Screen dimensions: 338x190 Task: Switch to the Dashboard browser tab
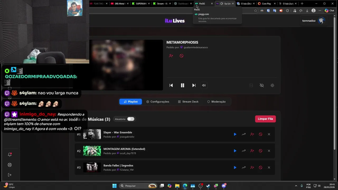183,4
